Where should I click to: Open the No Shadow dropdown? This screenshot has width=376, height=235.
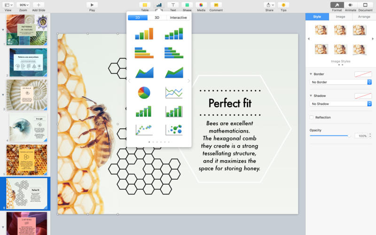pyautogui.click(x=340, y=103)
